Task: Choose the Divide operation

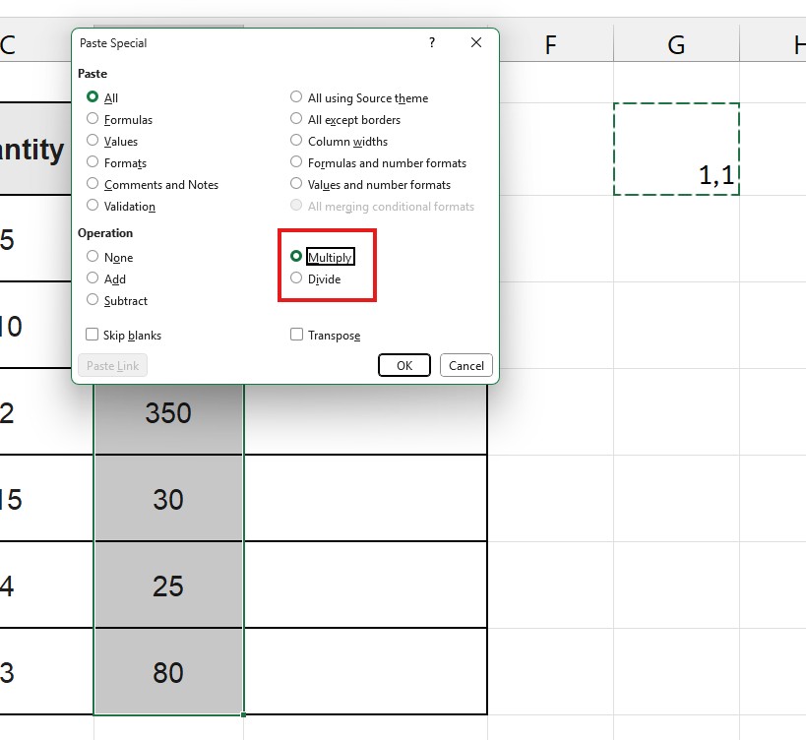Action: (x=296, y=278)
